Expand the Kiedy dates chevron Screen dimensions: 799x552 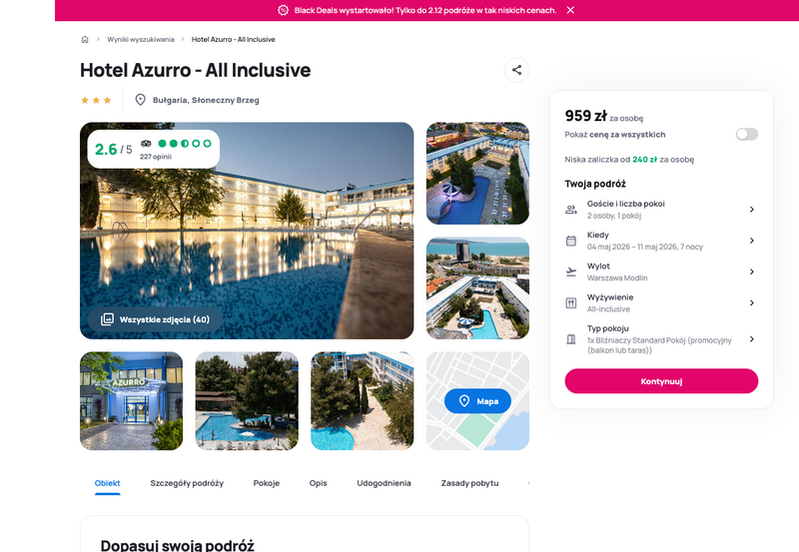point(752,241)
